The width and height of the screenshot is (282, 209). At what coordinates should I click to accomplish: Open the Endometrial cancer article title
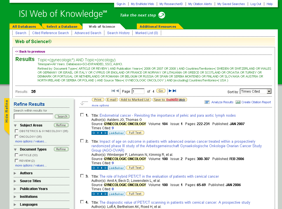pos(168,116)
